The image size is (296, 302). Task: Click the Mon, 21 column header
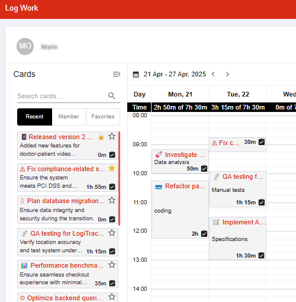180,94
